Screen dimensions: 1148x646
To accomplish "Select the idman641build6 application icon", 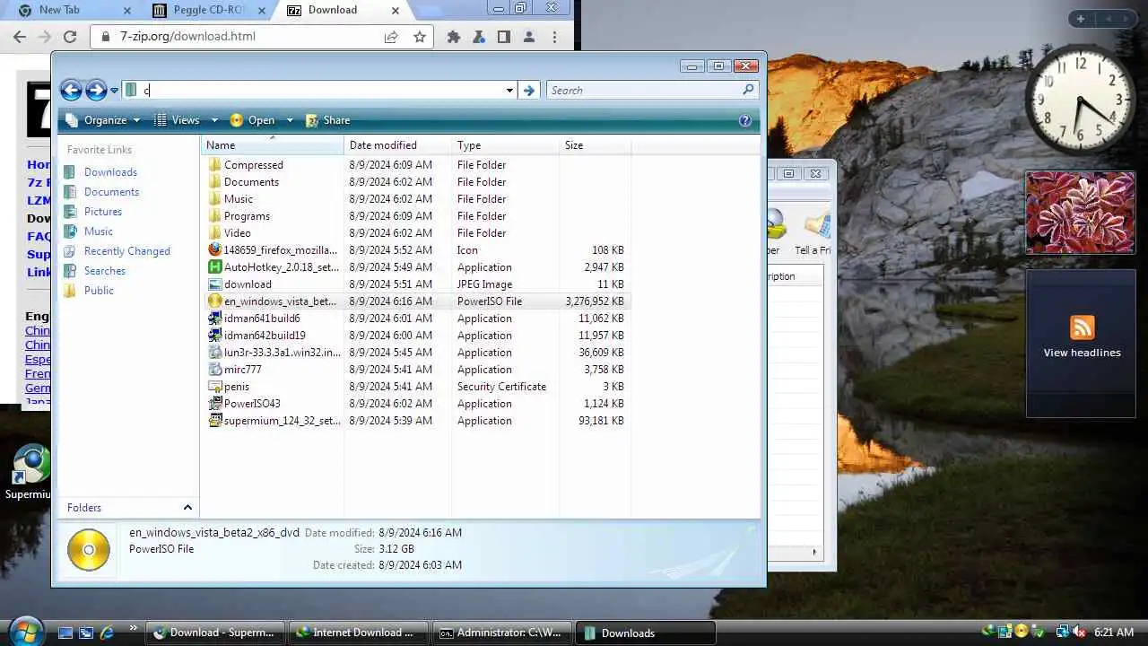I will 214,319.
